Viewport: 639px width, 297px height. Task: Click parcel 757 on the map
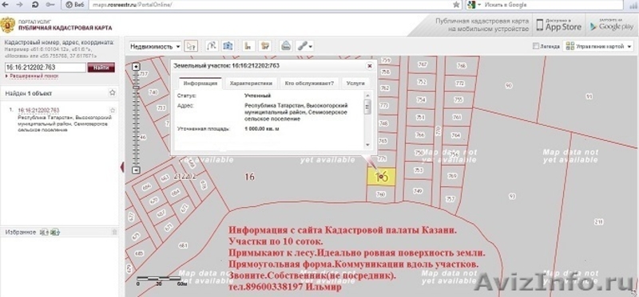[x=450, y=199]
